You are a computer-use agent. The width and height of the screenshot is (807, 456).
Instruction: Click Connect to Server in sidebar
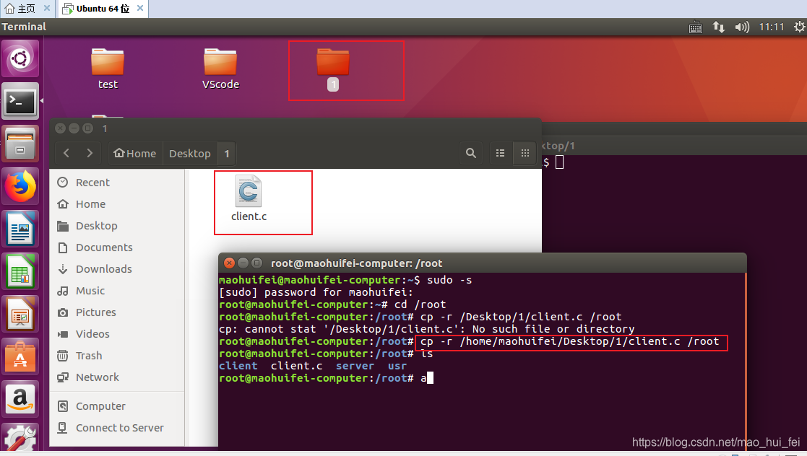[117, 428]
